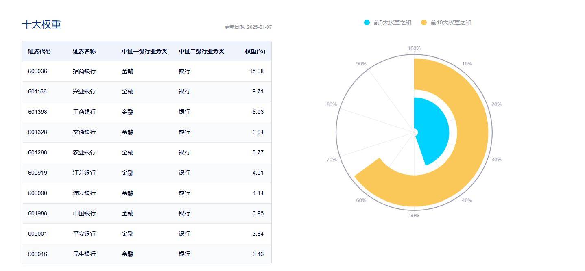Image resolution: width=585 pixels, height=271 pixels.
Task: Click the 中证二级行业分类 column header
Action: pyautogui.click(x=201, y=51)
